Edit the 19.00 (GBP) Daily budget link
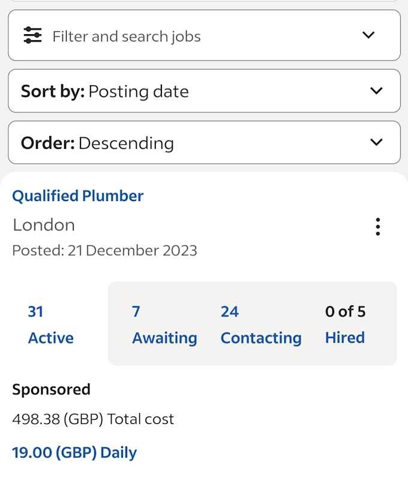The width and height of the screenshot is (408, 479). (x=74, y=453)
